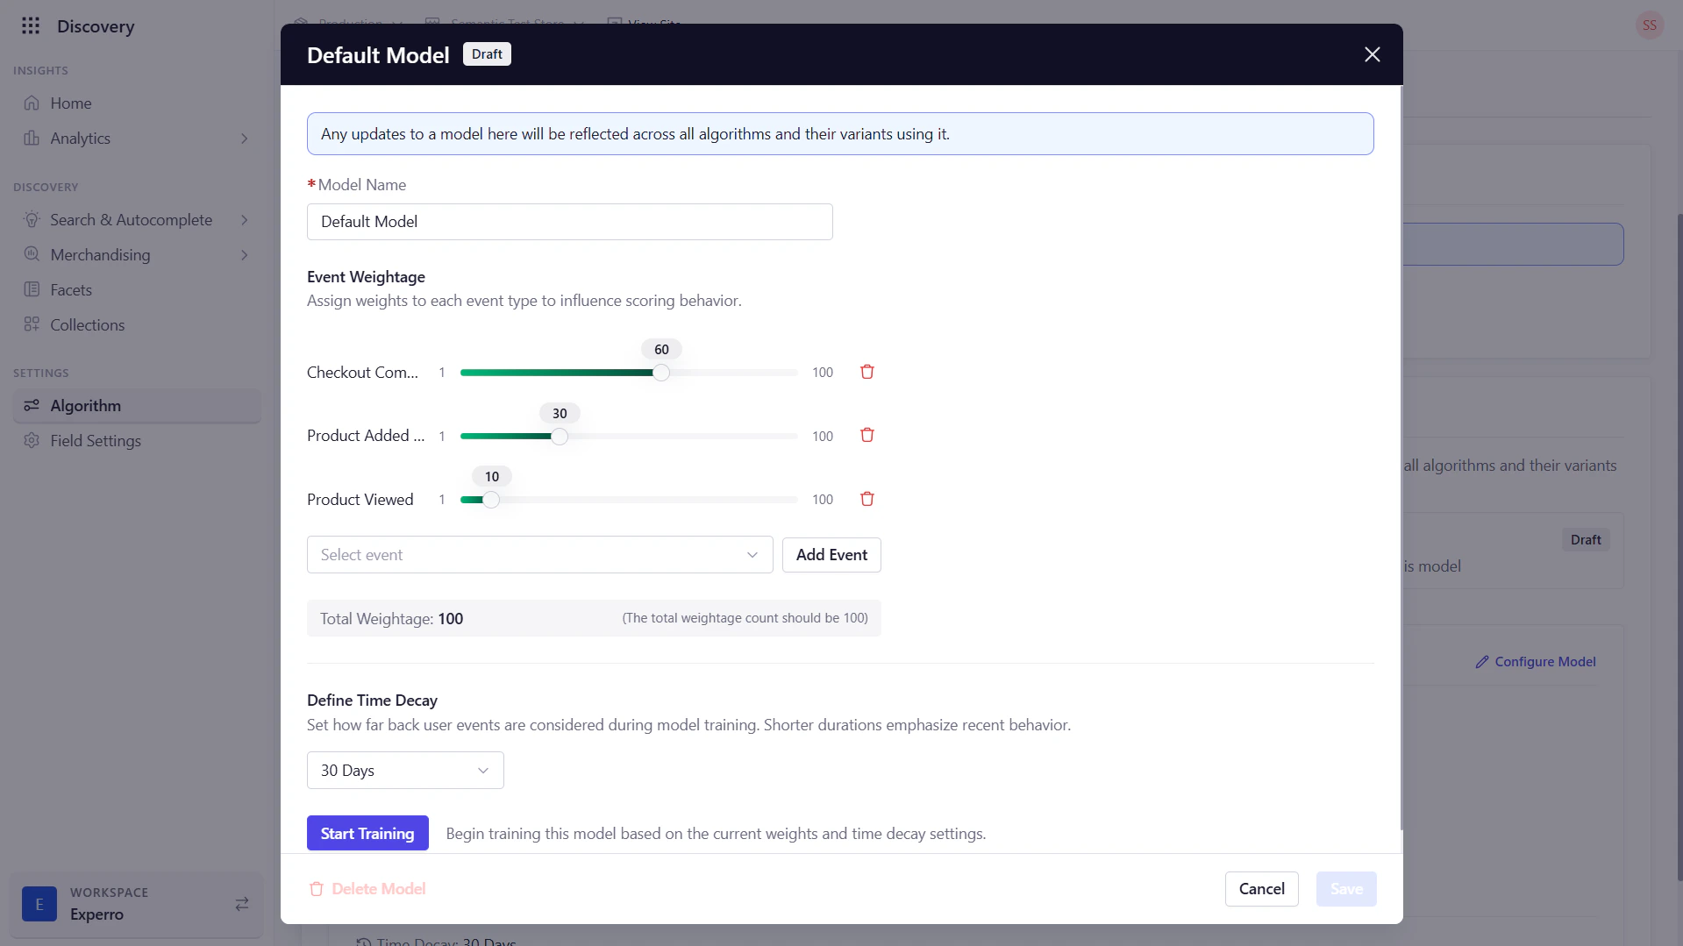
Task: Close the Default Model dialog
Action: tap(1373, 54)
